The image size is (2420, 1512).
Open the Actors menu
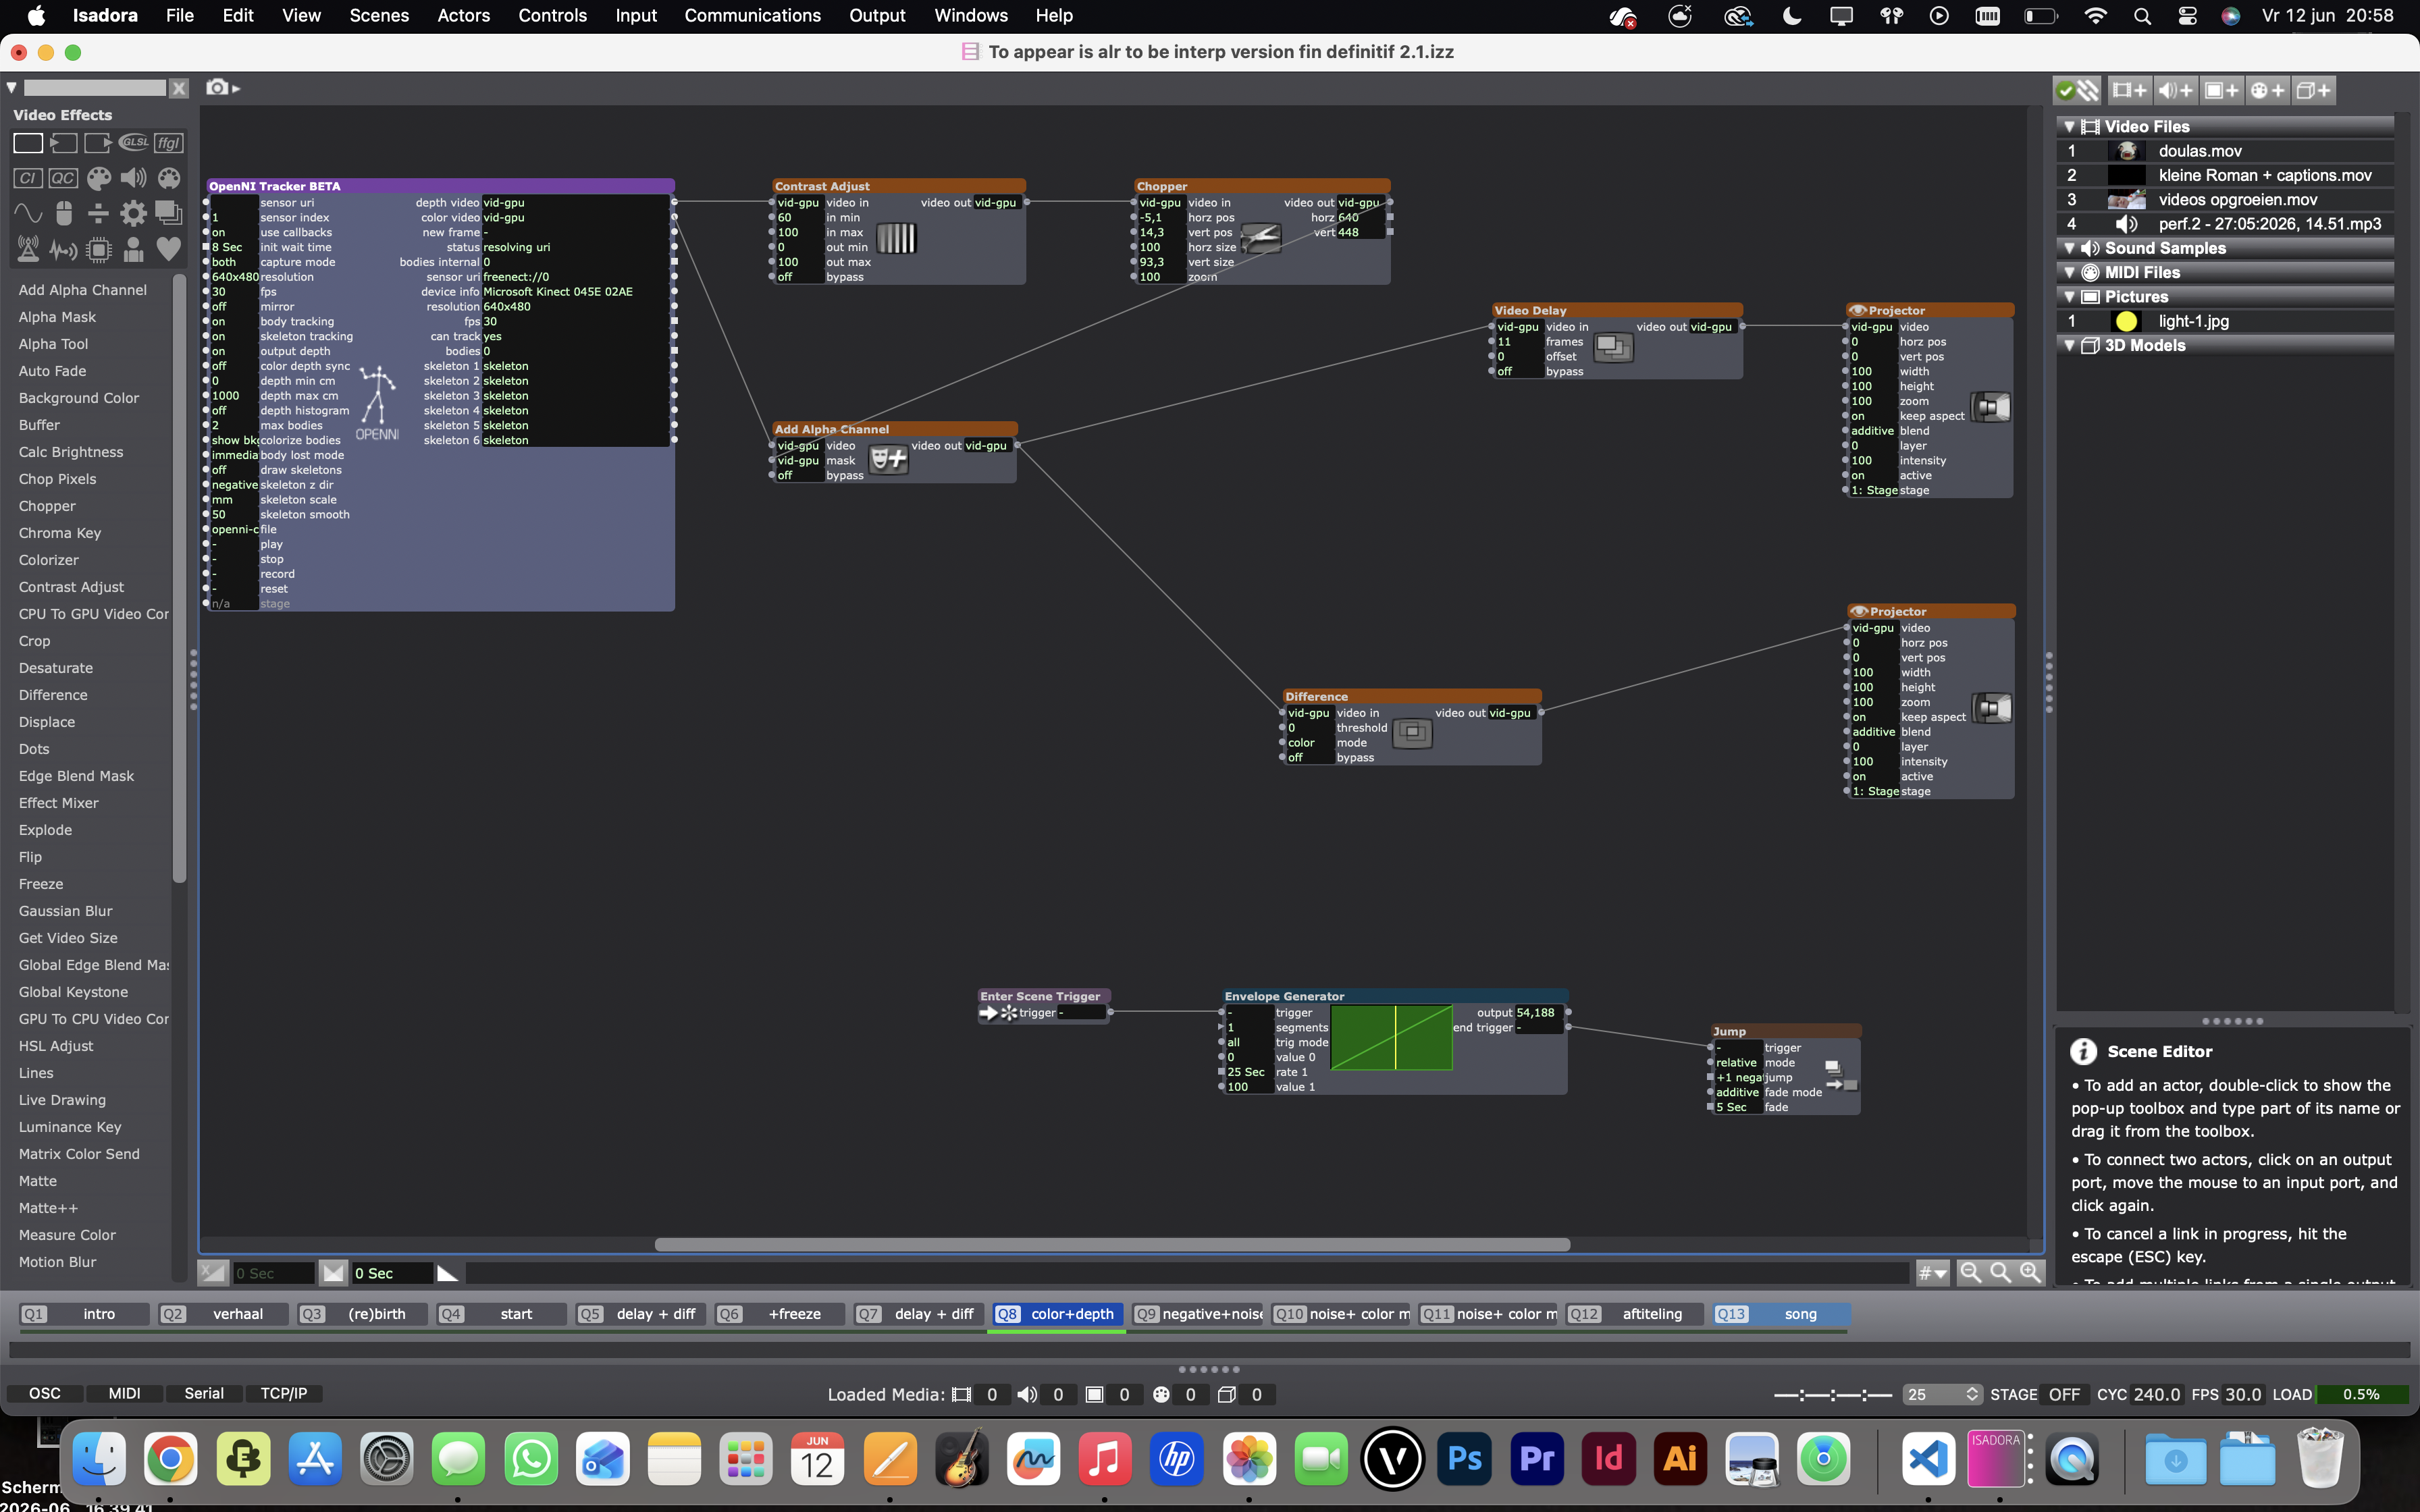[x=463, y=16]
